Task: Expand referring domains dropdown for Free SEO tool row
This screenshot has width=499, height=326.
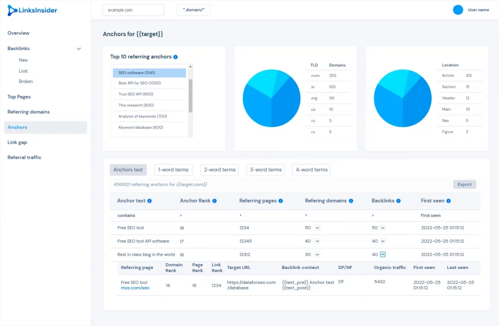Action: 317,228
